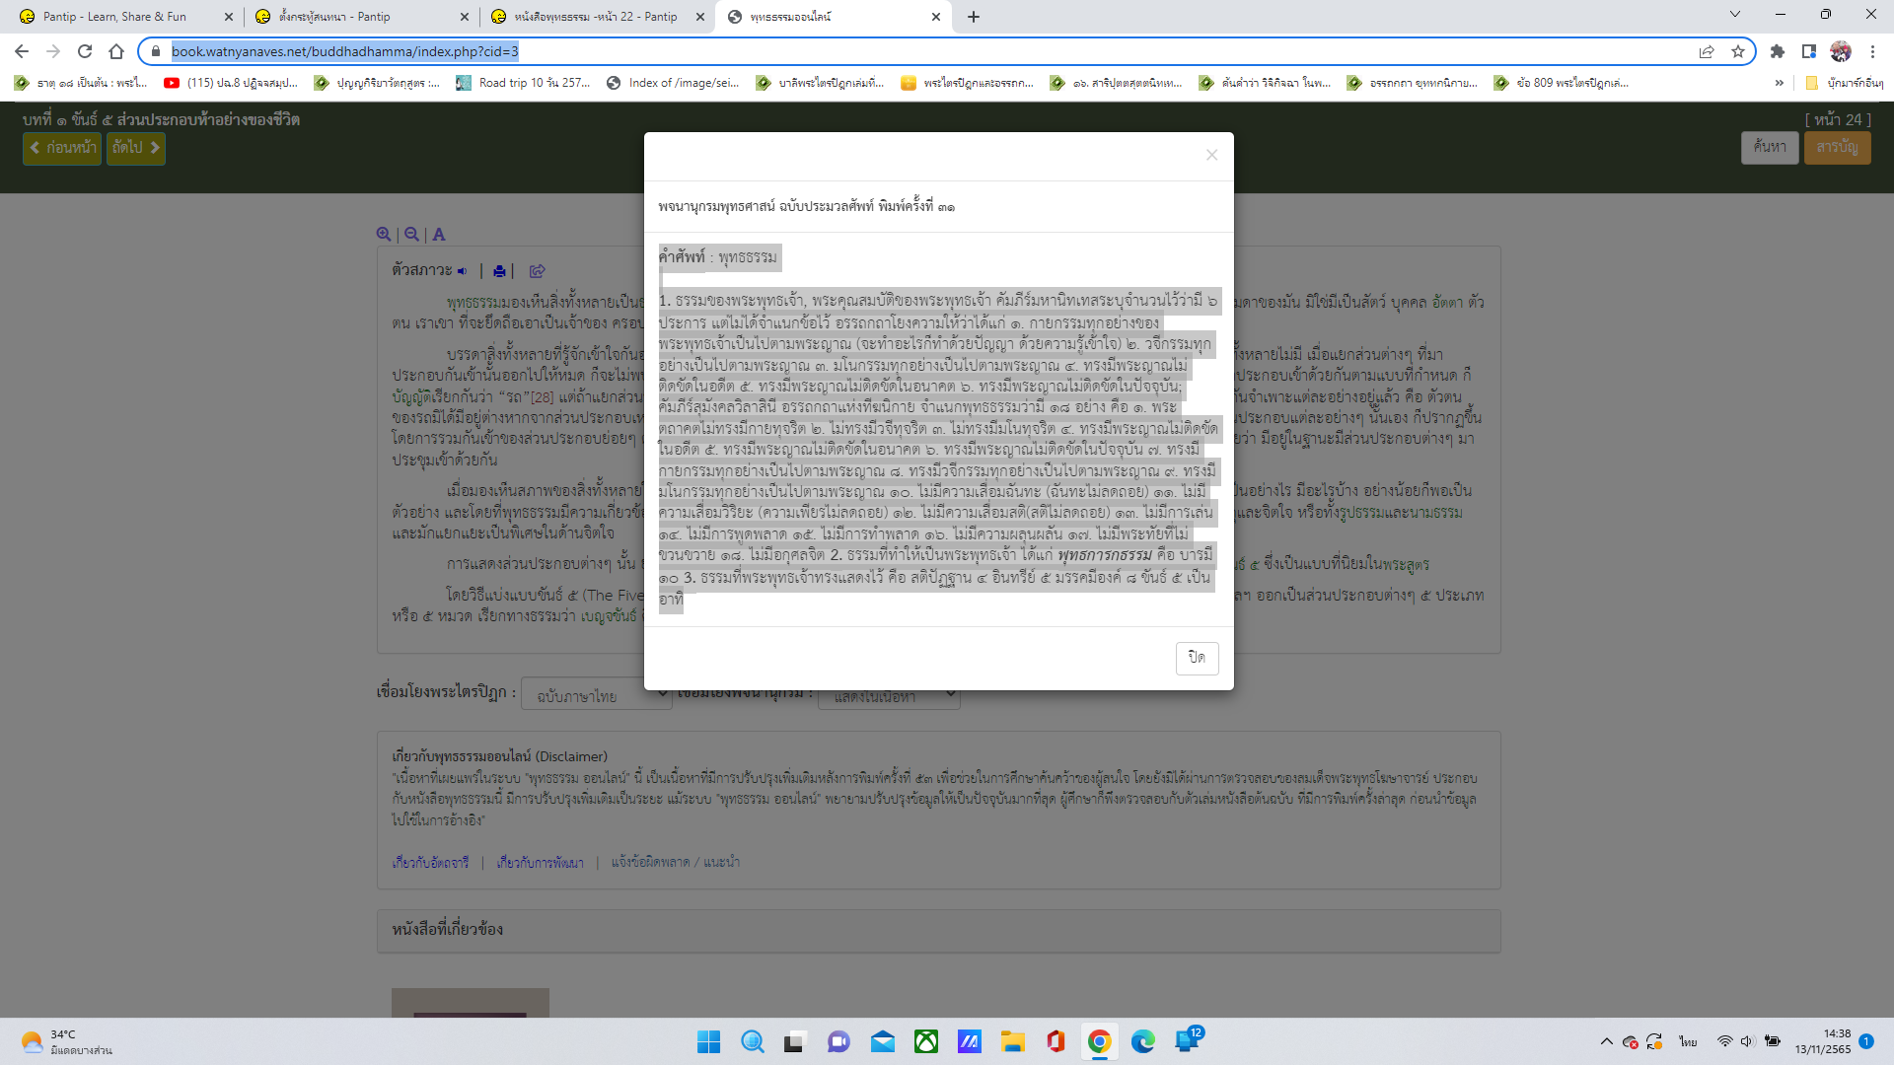
Task: Open Xbox app in taskbar
Action: click(x=926, y=1041)
